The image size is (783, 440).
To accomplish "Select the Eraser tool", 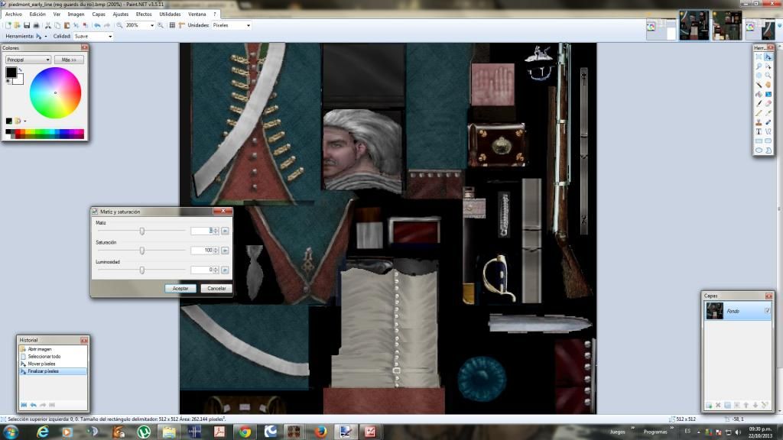I will pos(768,103).
